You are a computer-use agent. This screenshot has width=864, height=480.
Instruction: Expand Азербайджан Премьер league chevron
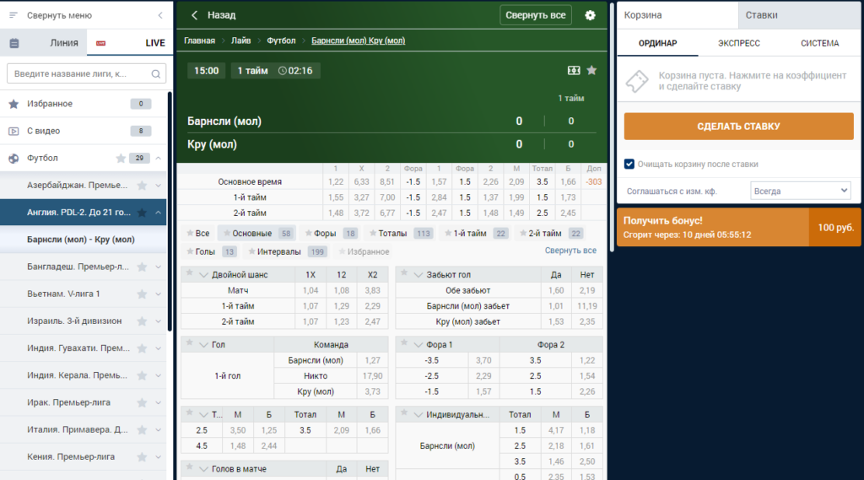(x=158, y=186)
